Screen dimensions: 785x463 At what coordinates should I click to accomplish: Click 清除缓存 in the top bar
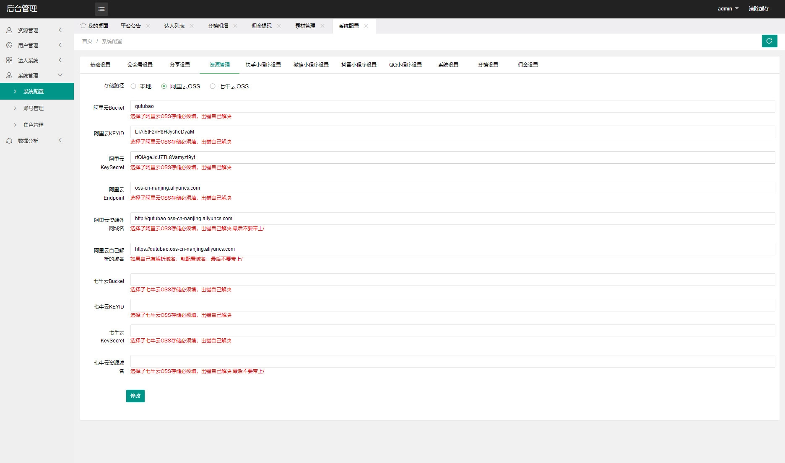point(759,9)
